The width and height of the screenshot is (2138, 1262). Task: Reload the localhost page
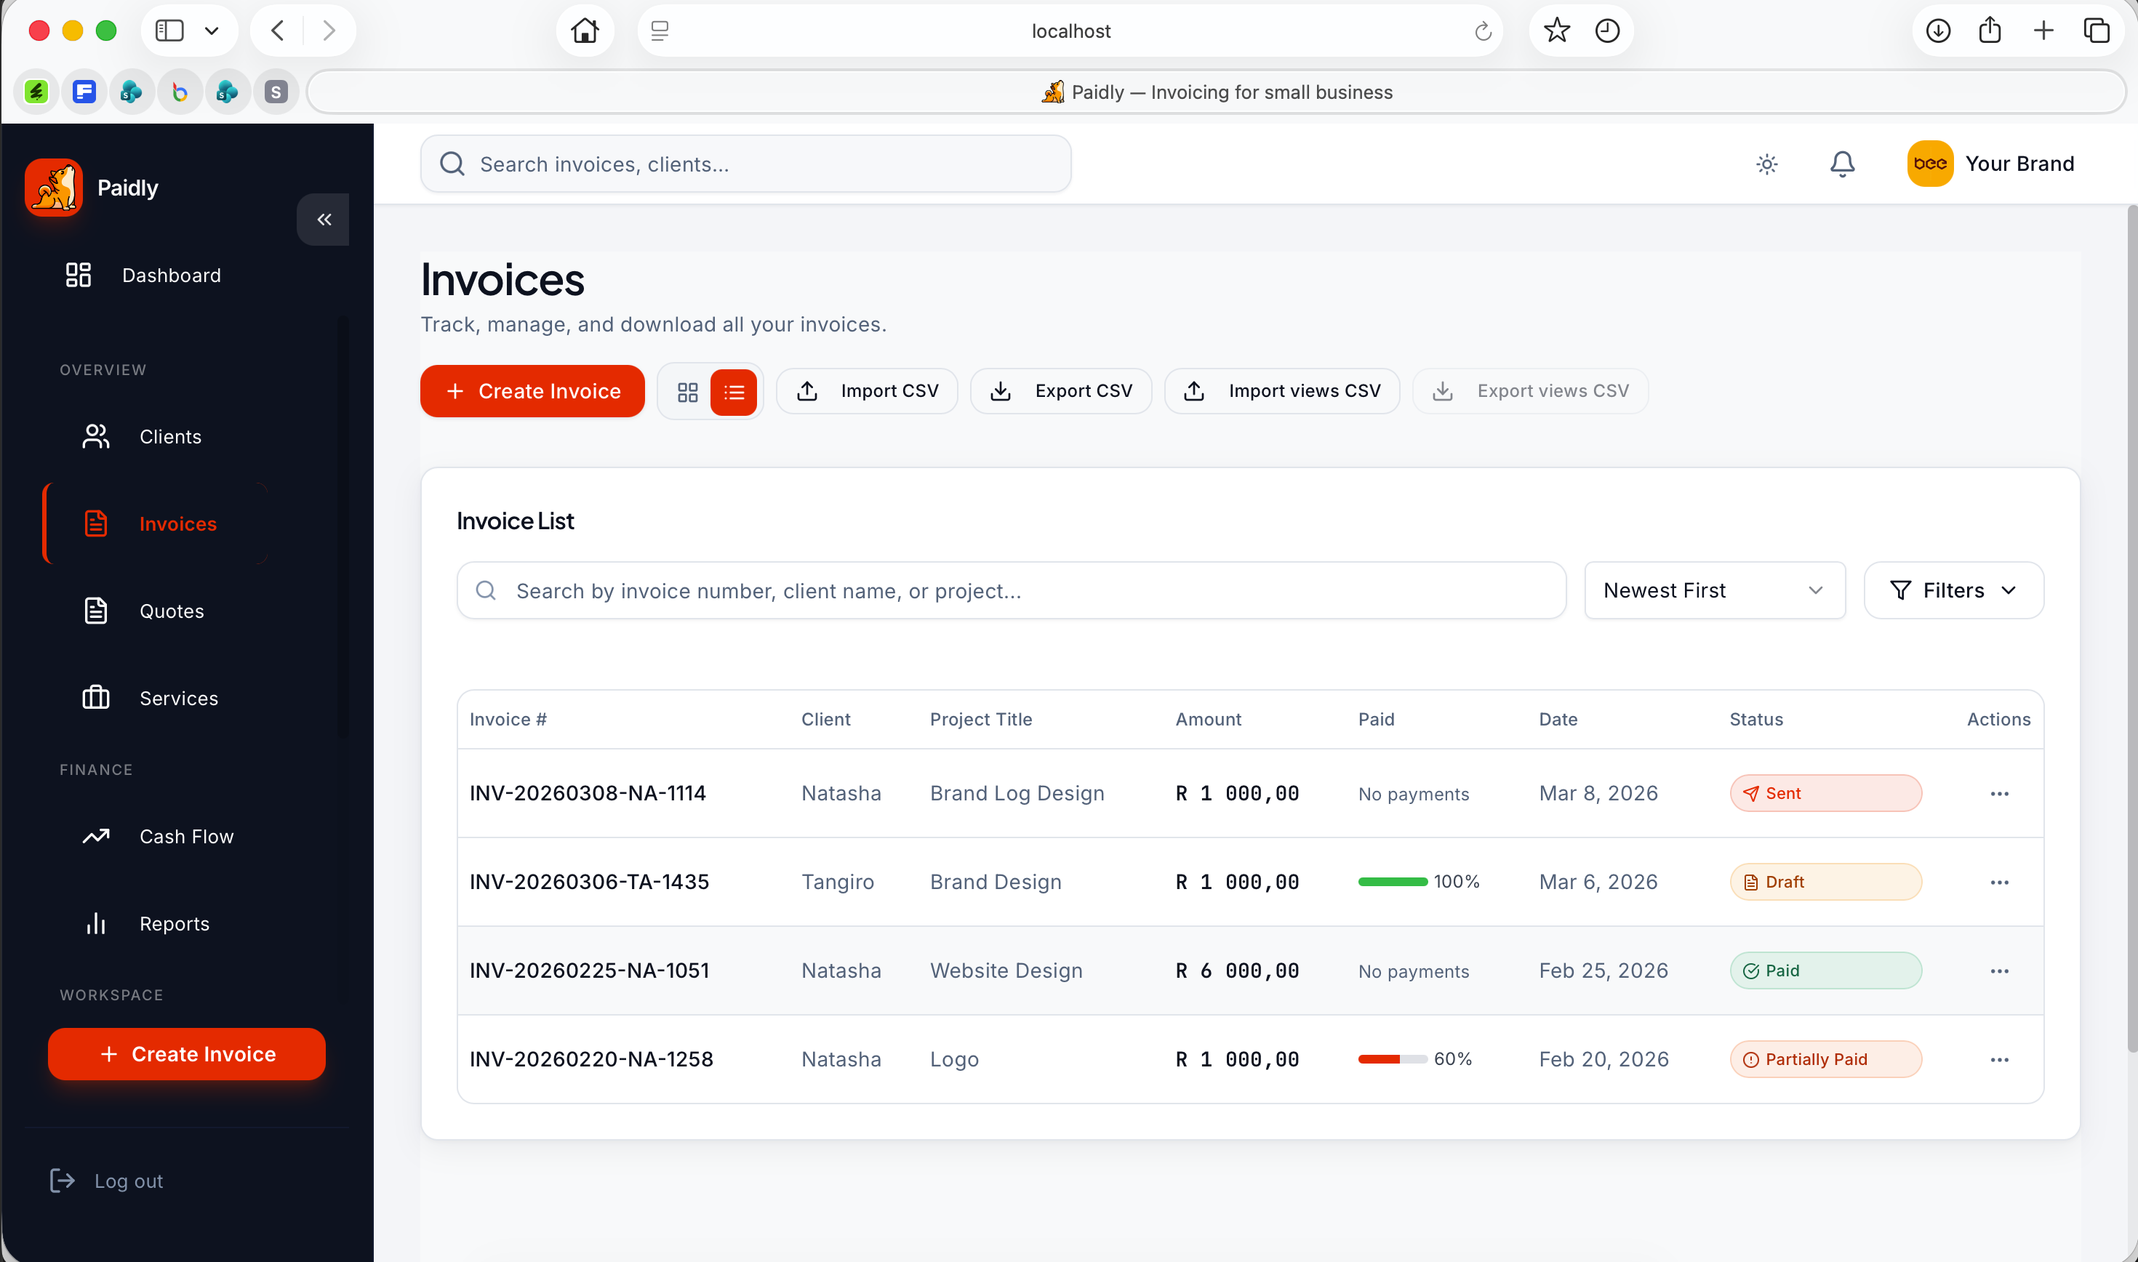[1482, 31]
